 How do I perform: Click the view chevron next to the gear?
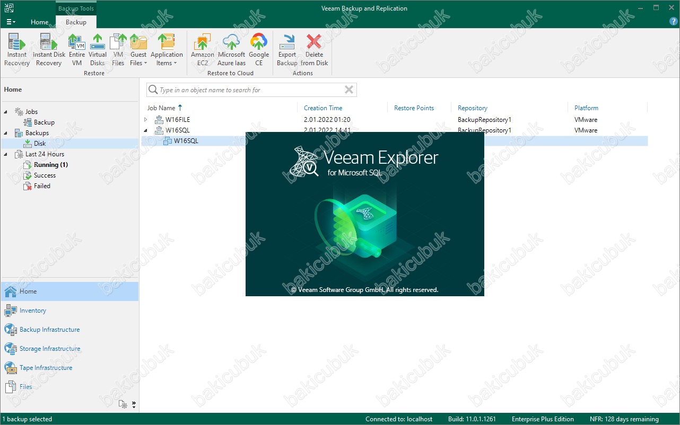(134, 404)
